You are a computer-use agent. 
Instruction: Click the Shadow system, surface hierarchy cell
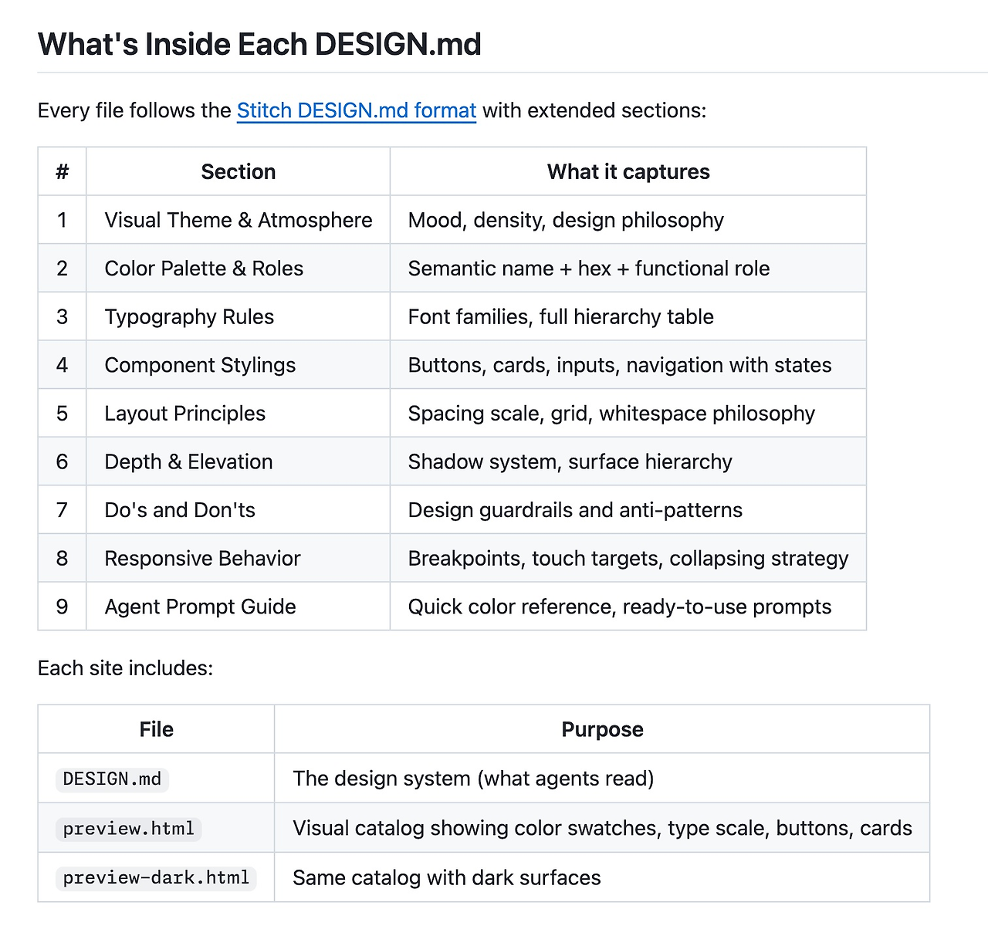(x=628, y=461)
